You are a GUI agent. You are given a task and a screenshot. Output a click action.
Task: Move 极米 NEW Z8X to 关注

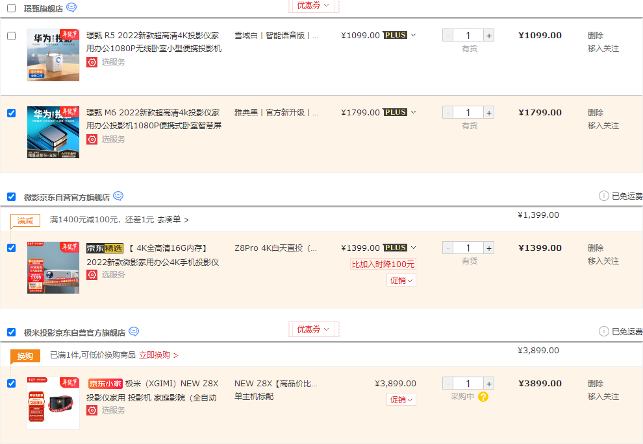[x=603, y=397]
